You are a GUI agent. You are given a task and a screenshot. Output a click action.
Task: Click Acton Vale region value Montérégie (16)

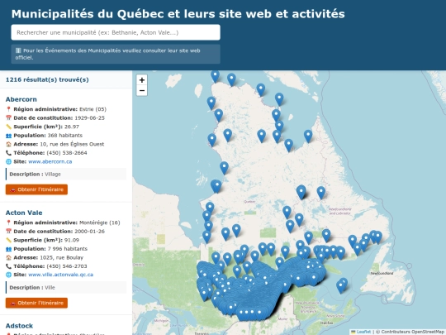(100, 223)
